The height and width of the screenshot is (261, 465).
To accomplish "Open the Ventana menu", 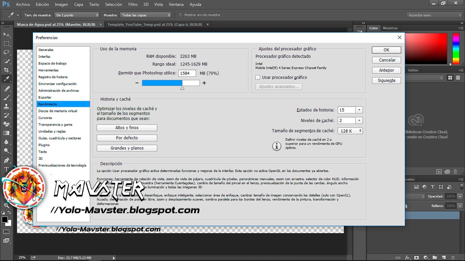I will [176, 4].
